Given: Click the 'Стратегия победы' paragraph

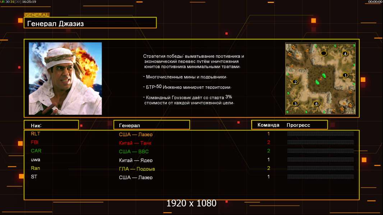Looking at the screenshot, I should click(x=193, y=61).
